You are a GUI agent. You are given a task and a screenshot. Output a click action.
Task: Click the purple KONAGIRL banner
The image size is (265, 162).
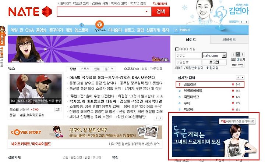[89, 49]
